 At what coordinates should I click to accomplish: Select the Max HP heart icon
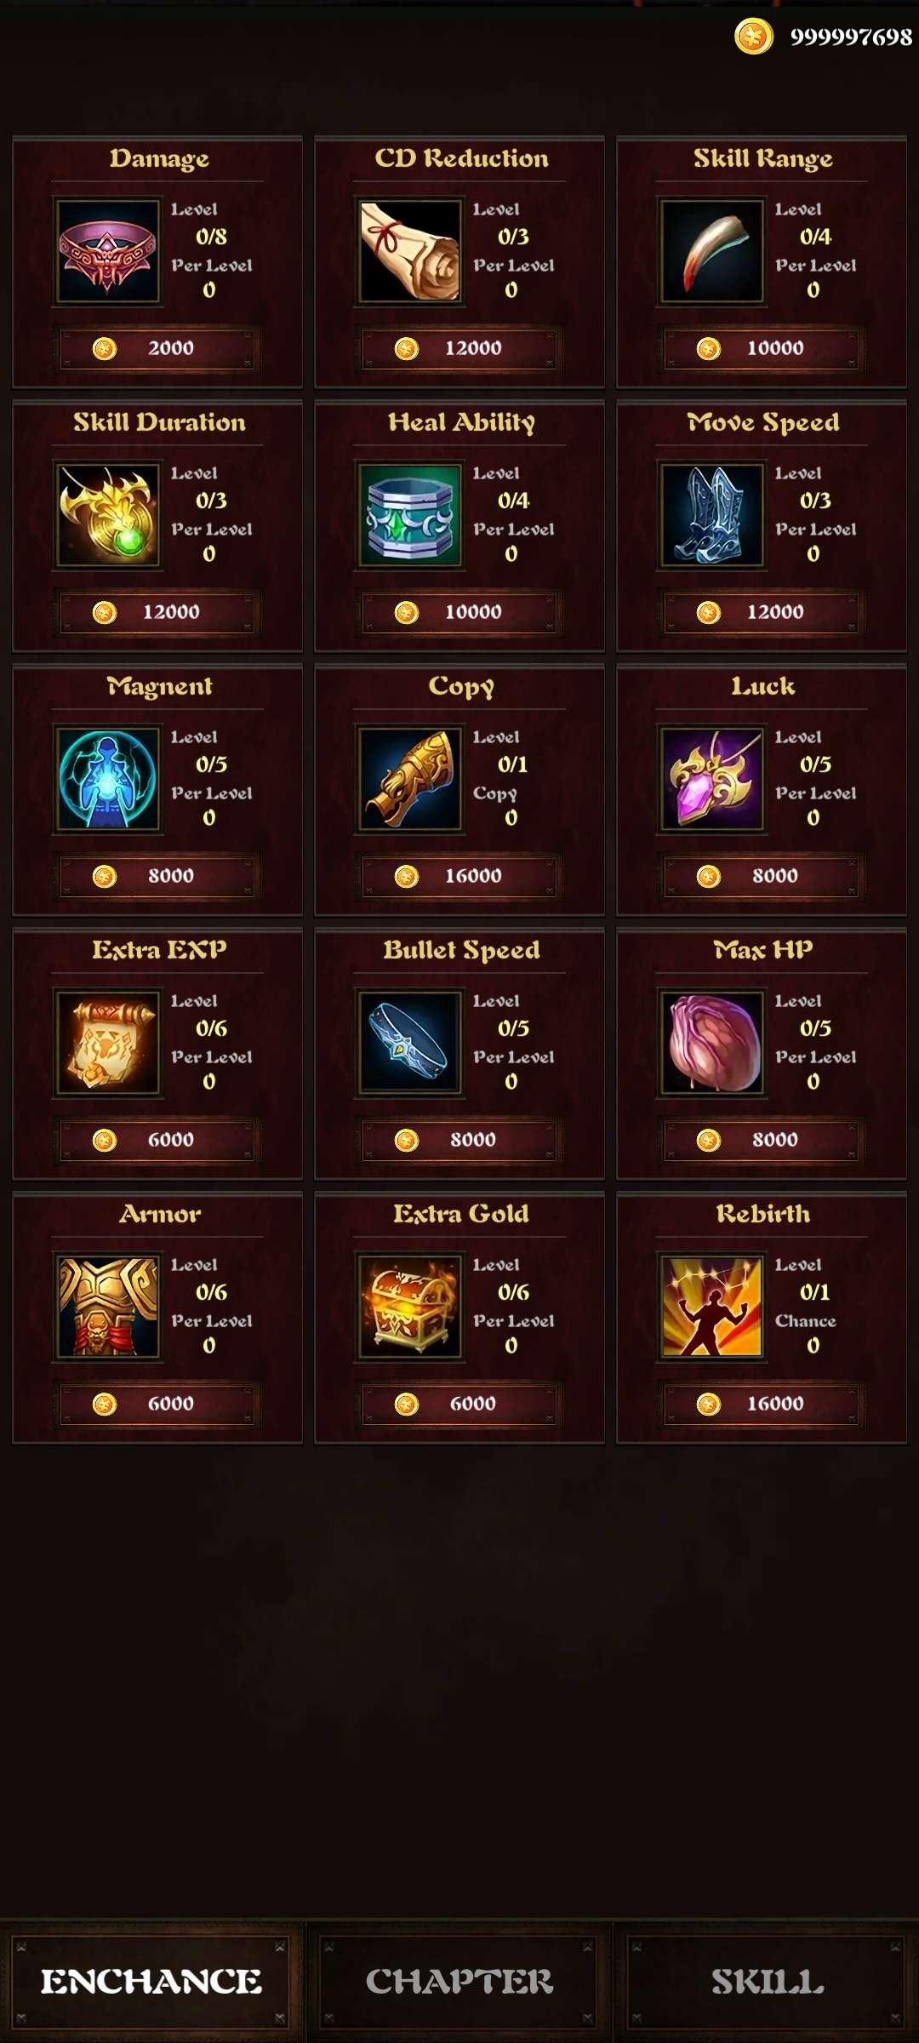711,1044
